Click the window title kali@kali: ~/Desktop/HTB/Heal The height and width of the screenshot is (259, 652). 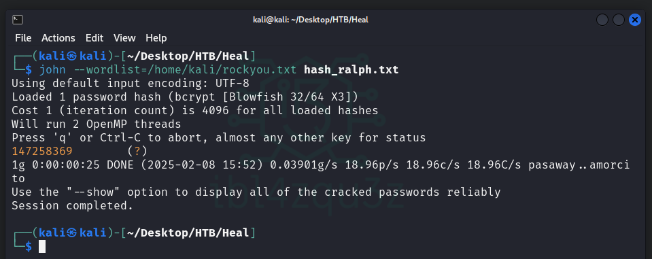click(x=311, y=20)
